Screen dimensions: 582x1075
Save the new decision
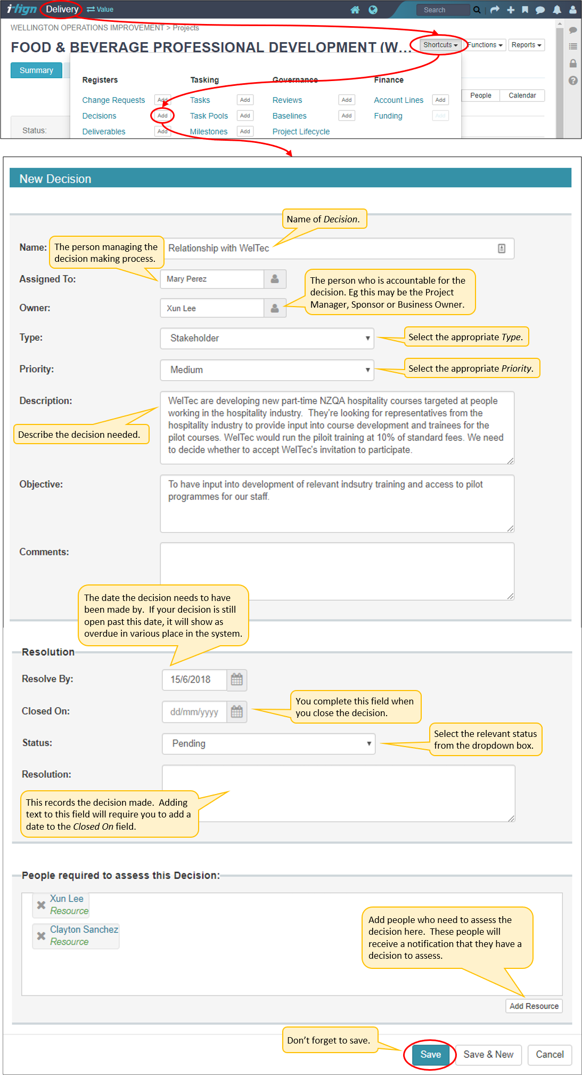pyautogui.click(x=430, y=1055)
